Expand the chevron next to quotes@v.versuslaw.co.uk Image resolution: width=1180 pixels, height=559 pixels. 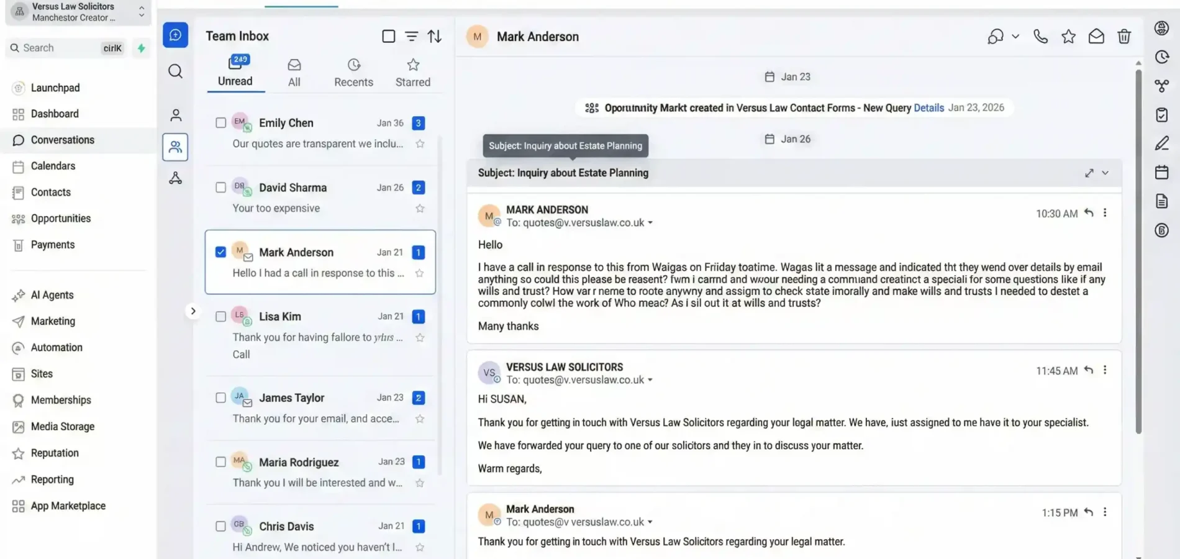(650, 222)
